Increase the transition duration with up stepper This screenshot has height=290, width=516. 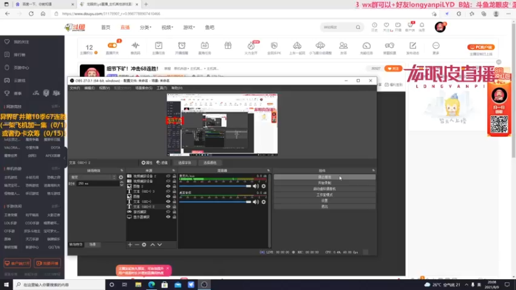(121, 182)
